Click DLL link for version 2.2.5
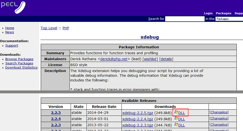Image resolution: width=243 pixels, height=131 pixels. point(181,113)
